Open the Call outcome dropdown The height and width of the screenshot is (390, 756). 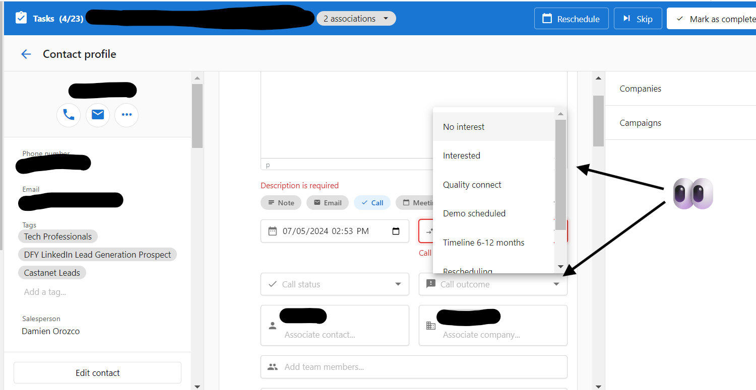[493, 284]
